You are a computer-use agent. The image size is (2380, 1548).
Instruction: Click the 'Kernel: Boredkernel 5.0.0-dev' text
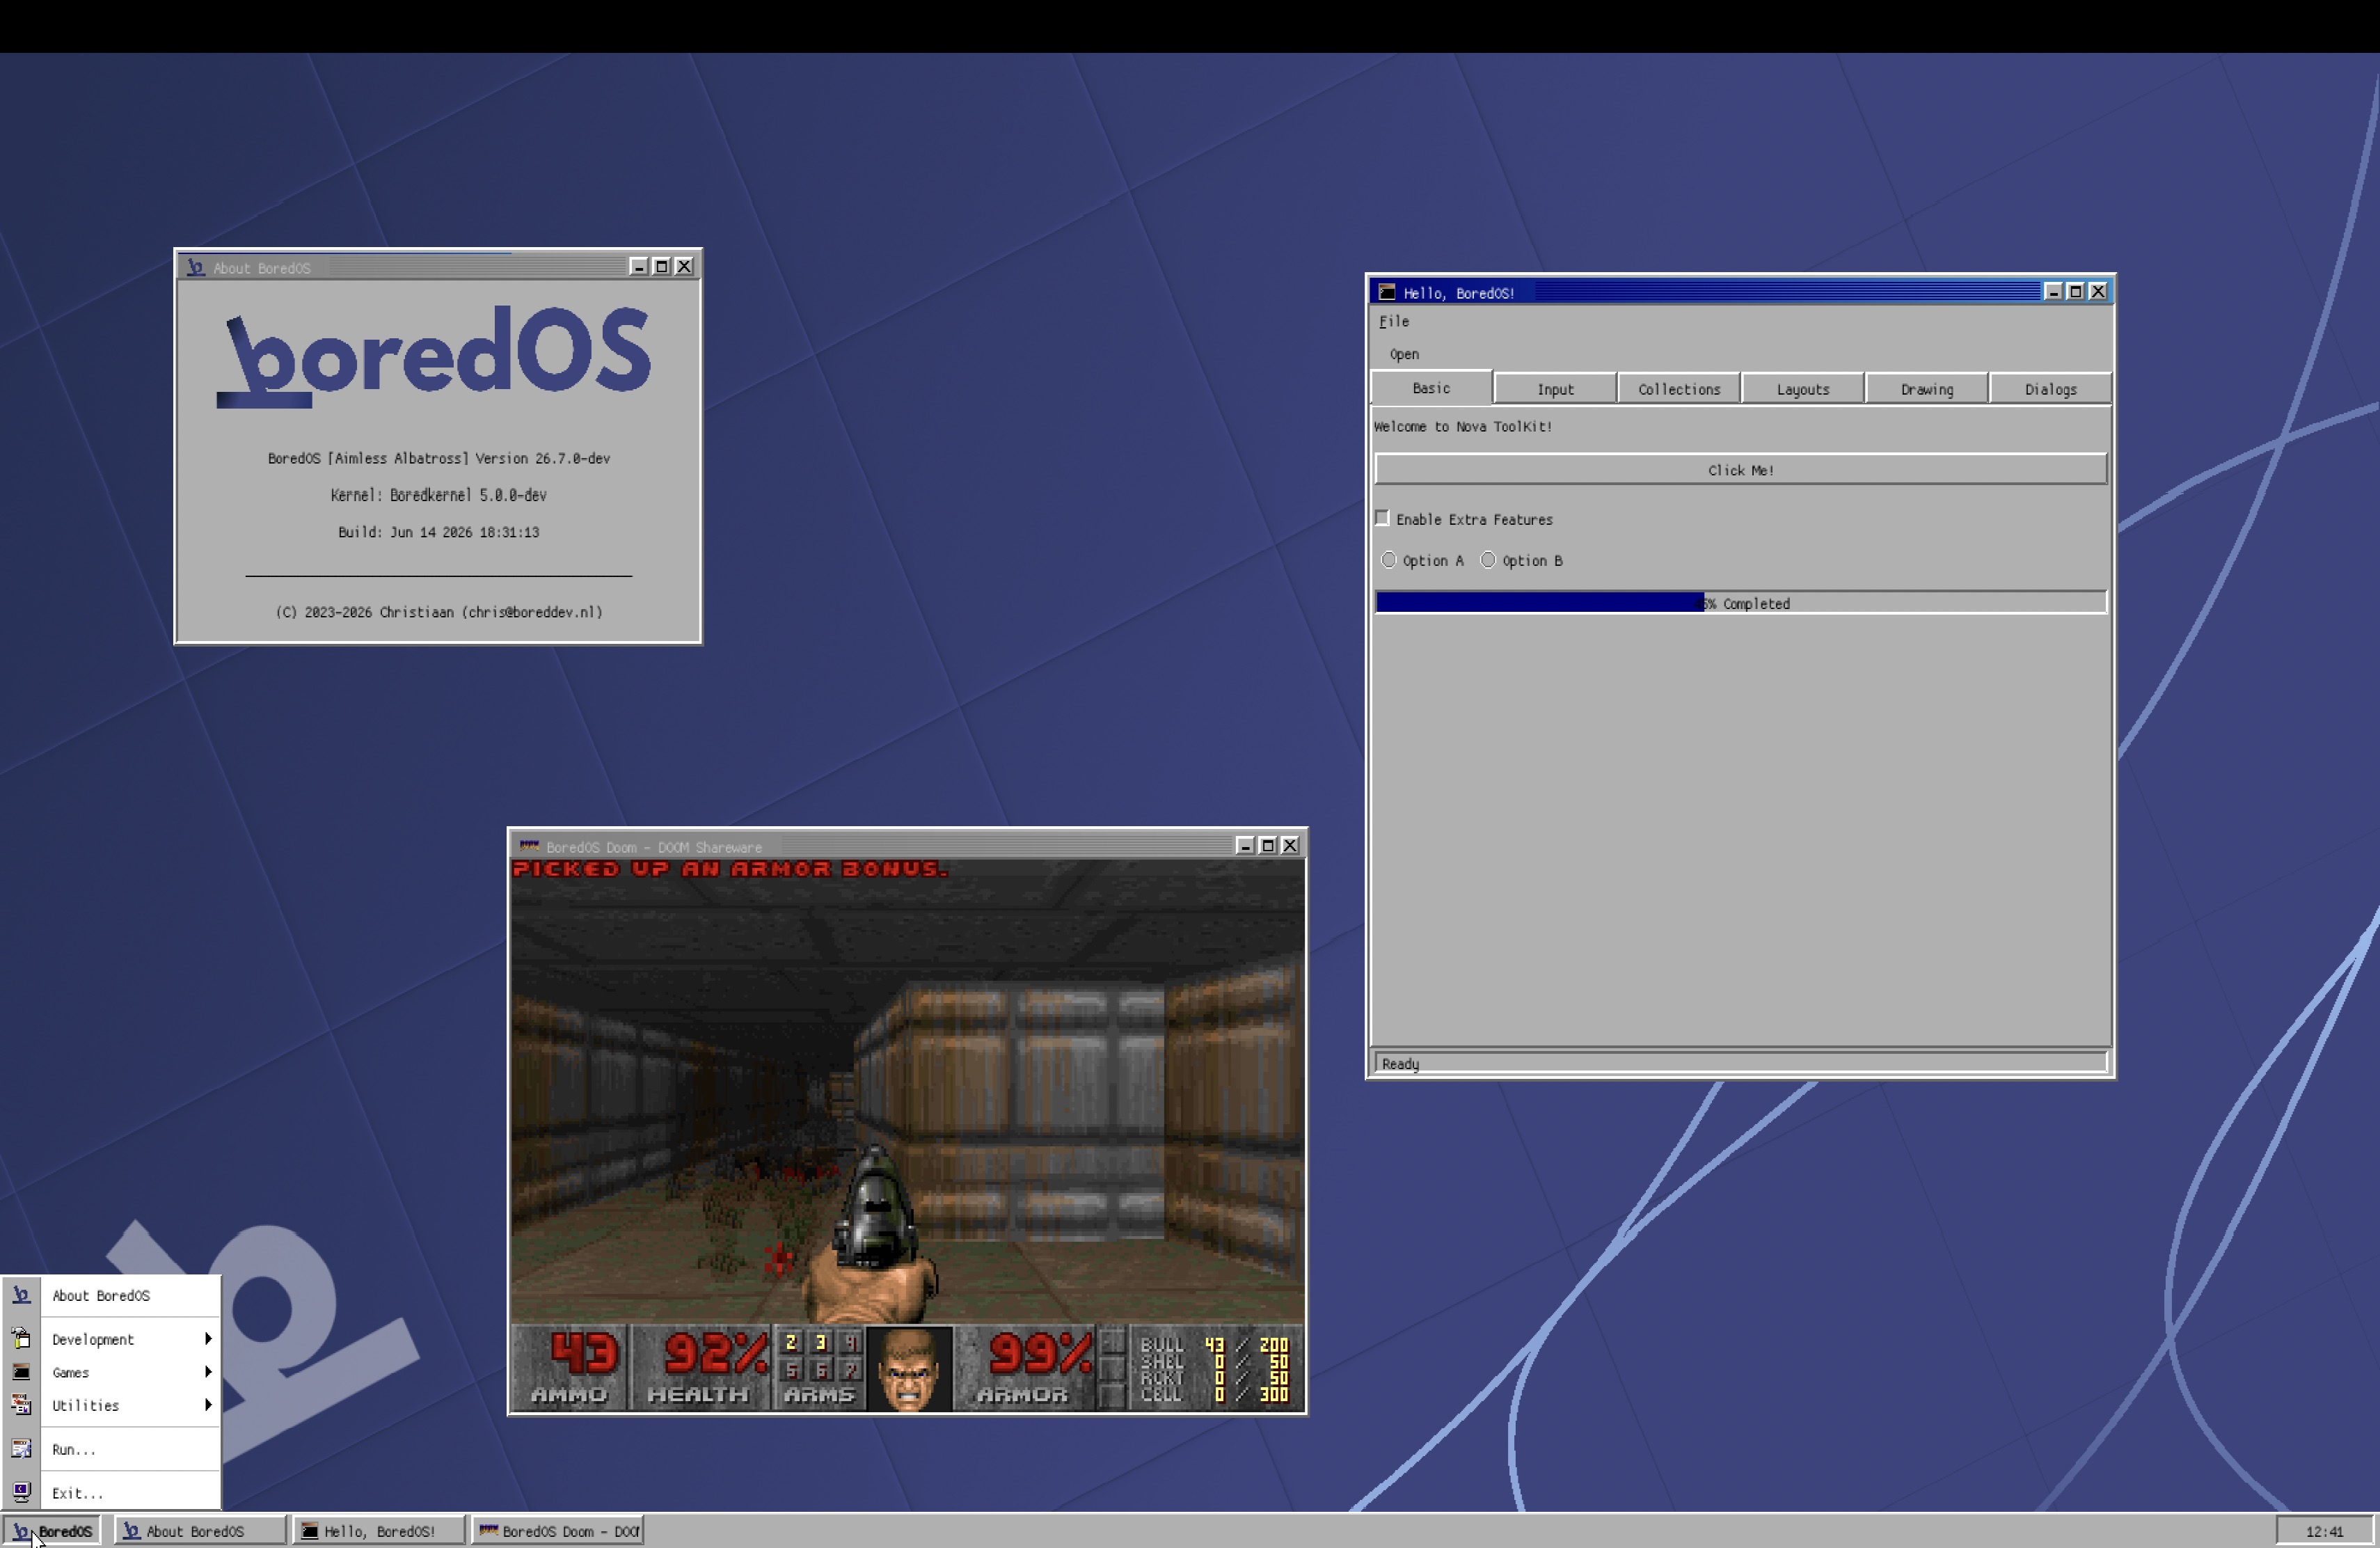[x=438, y=495]
